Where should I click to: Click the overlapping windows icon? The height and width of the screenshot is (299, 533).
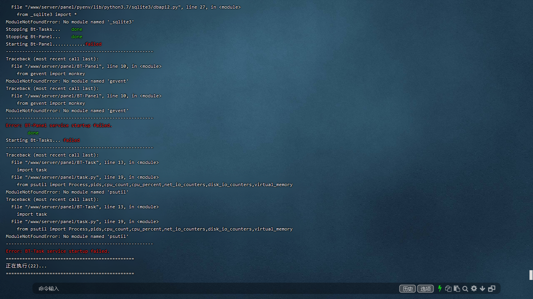[492, 288]
